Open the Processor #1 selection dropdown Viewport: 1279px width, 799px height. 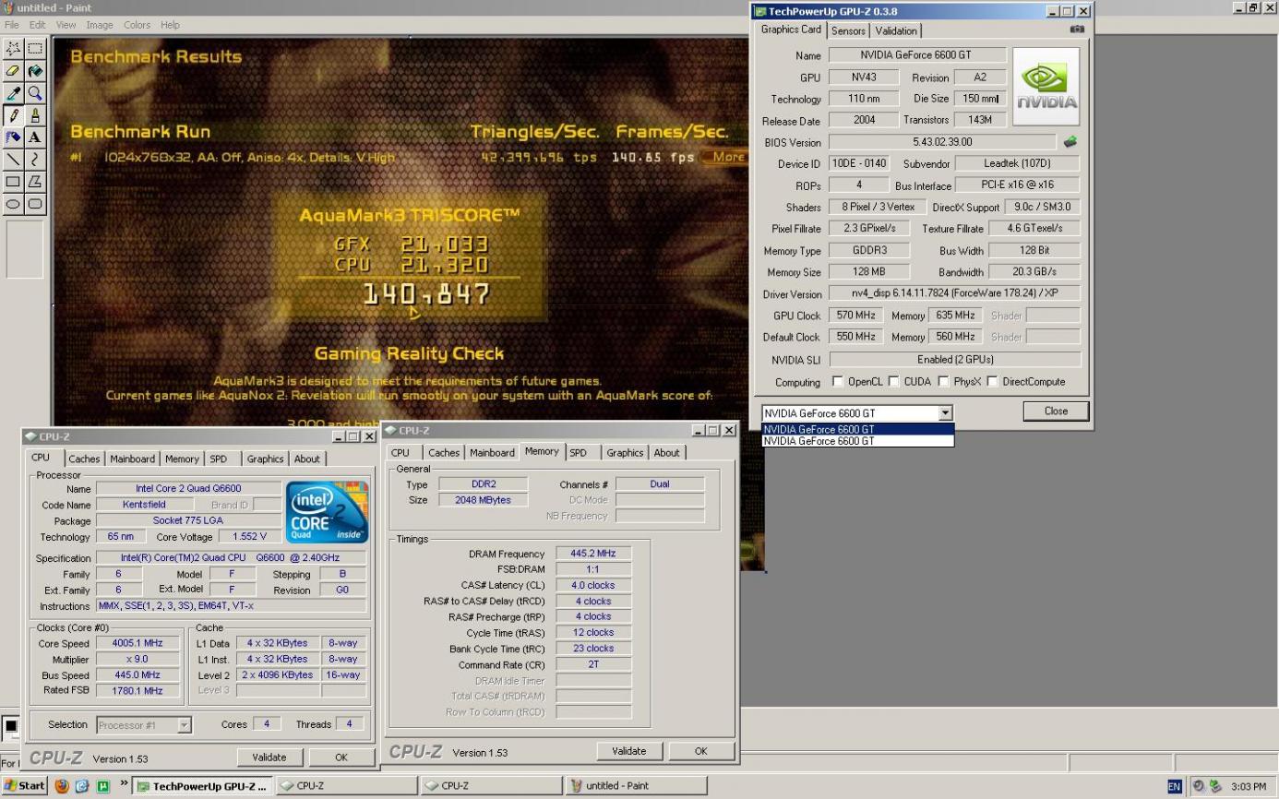184,725
